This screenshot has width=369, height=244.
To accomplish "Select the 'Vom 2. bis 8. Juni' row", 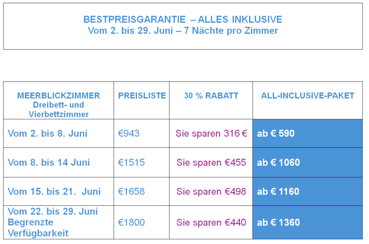I will click(x=48, y=133).
